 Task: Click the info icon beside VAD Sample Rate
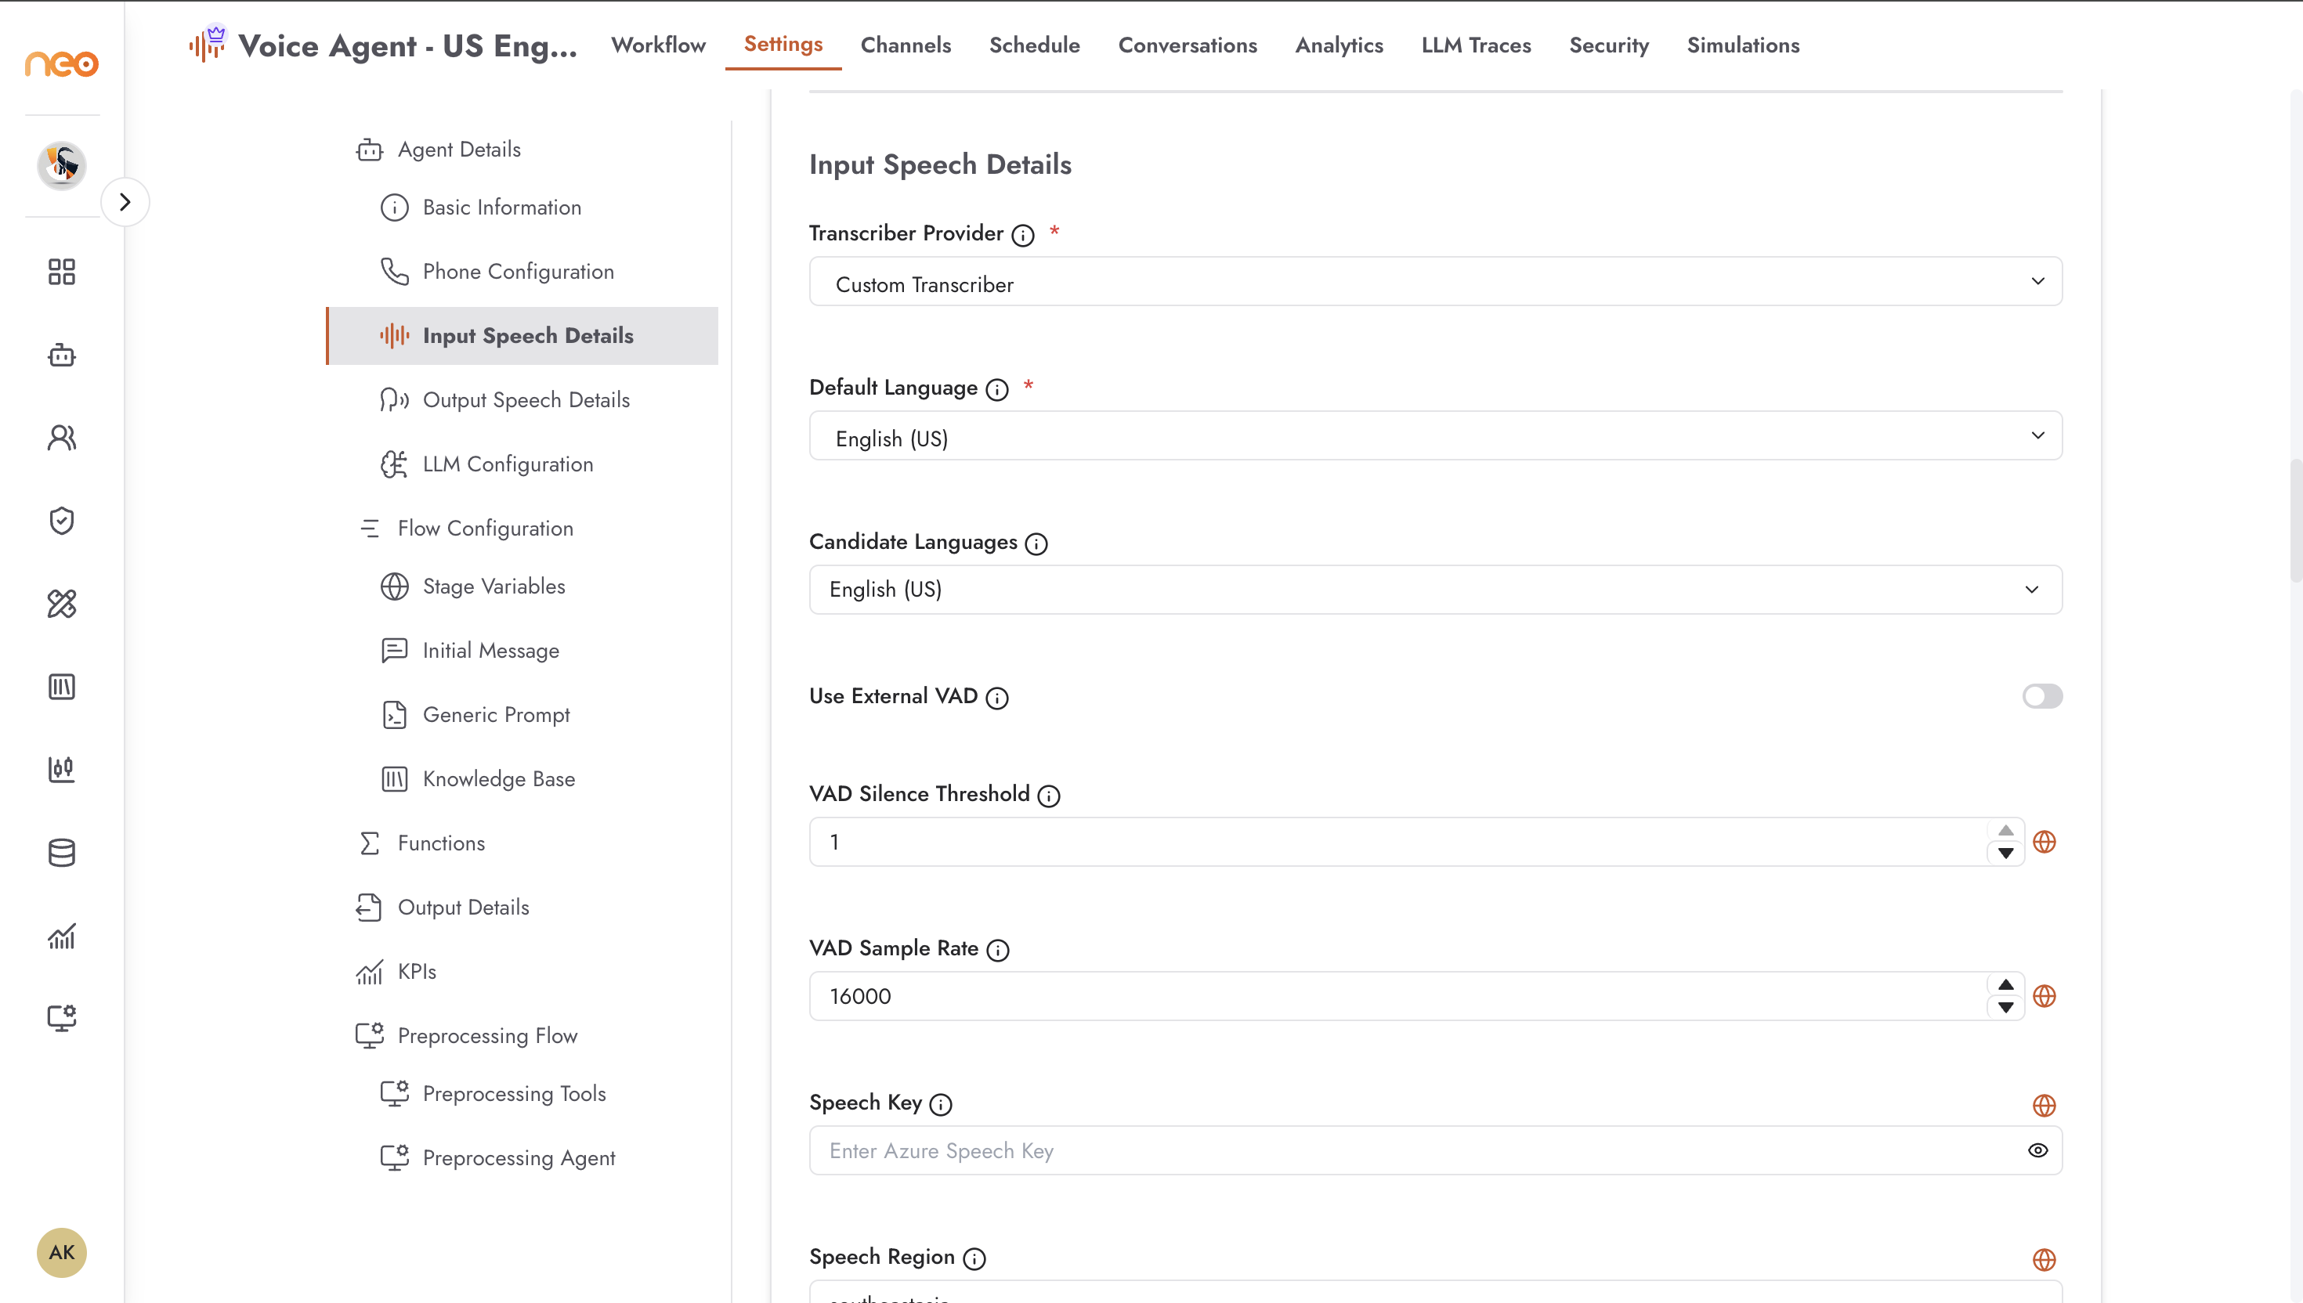(x=997, y=950)
